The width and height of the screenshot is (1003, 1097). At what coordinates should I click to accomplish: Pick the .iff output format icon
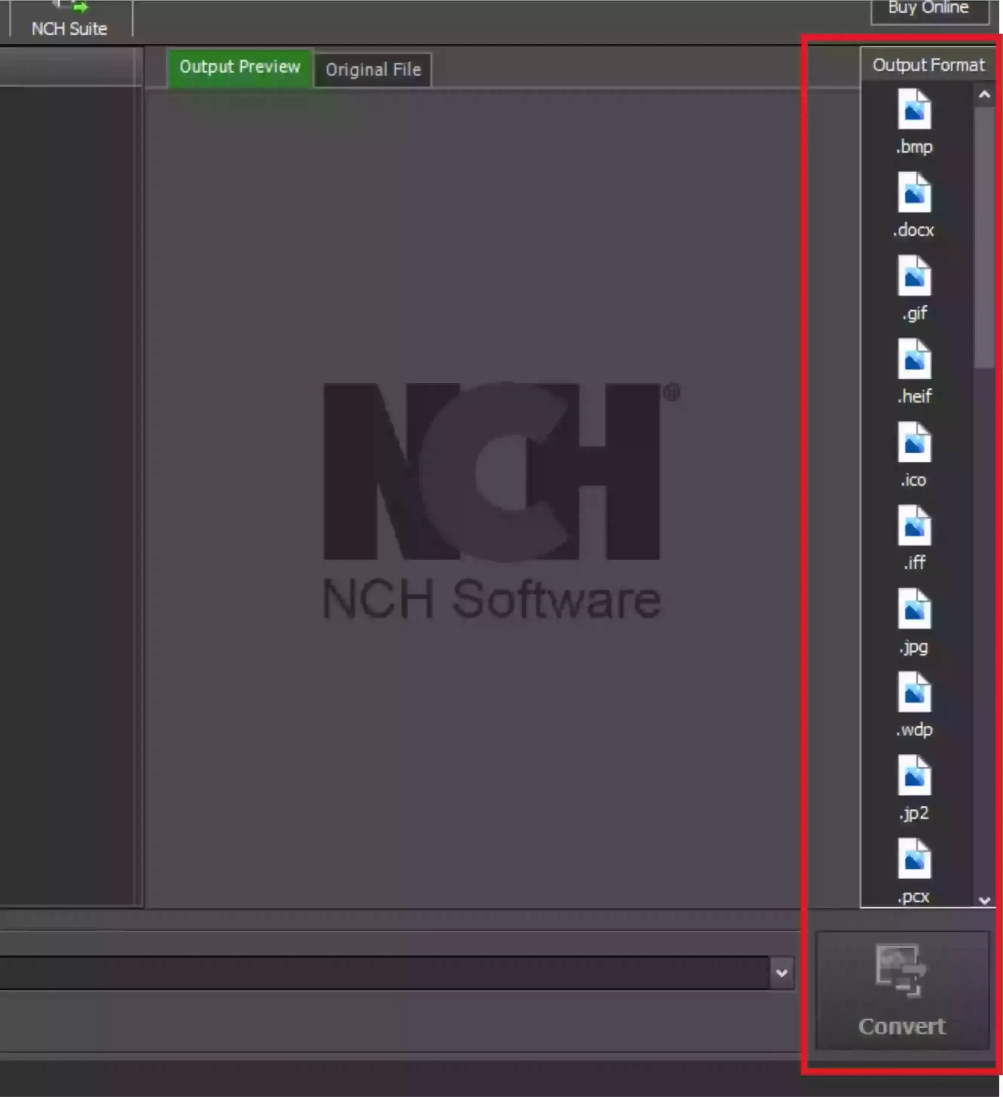pyautogui.click(x=914, y=526)
